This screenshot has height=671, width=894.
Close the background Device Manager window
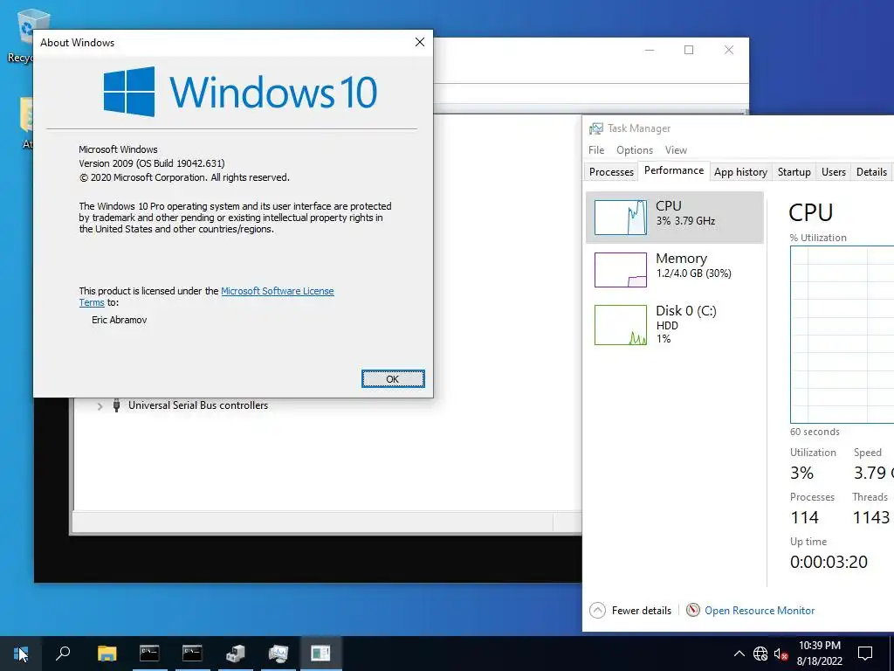(x=729, y=50)
